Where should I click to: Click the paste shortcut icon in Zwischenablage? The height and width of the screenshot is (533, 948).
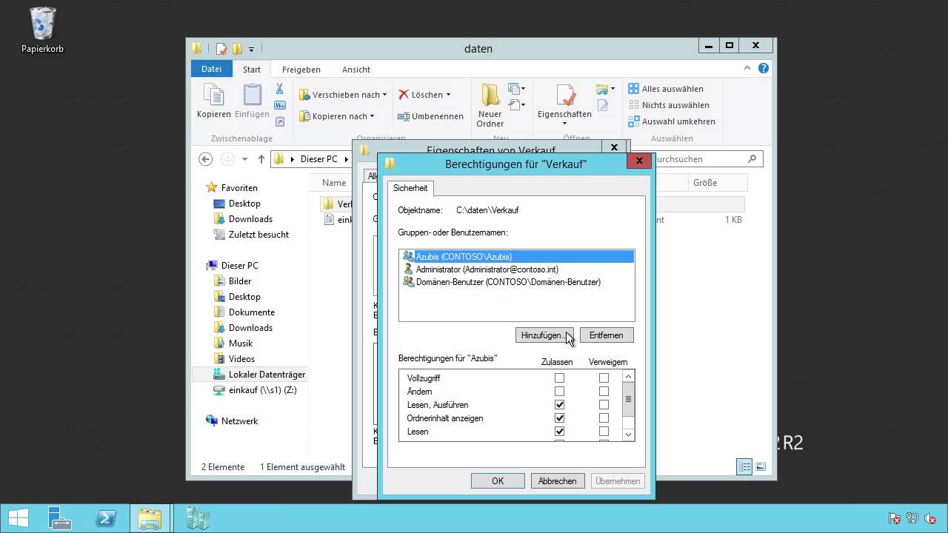[280, 121]
